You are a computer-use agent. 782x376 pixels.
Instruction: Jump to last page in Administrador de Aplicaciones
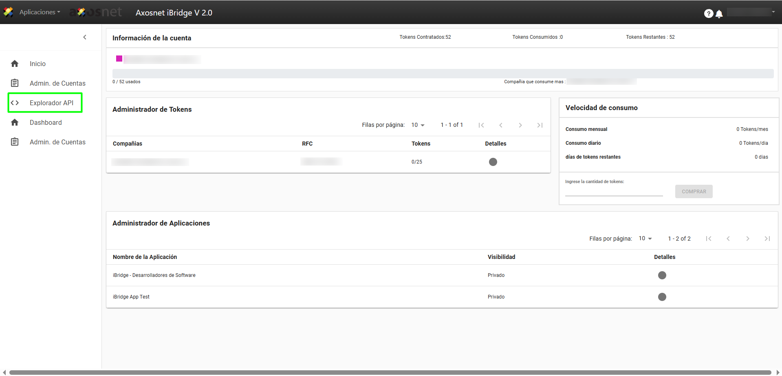pos(767,239)
